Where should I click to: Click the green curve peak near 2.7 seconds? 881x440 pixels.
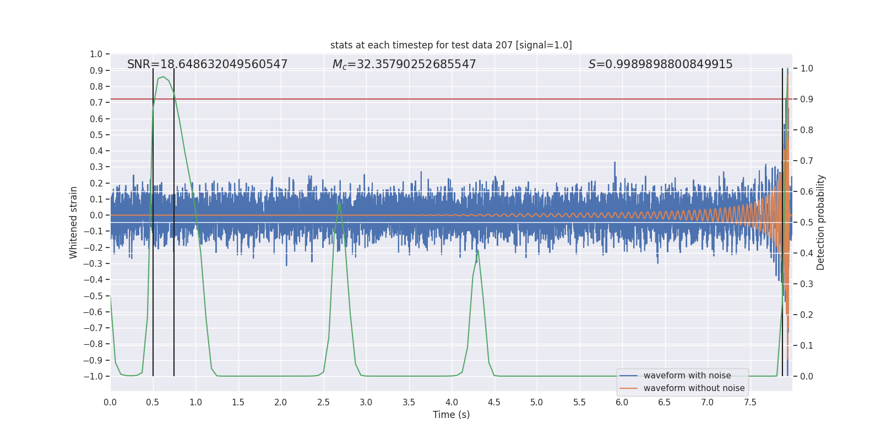tap(339, 201)
